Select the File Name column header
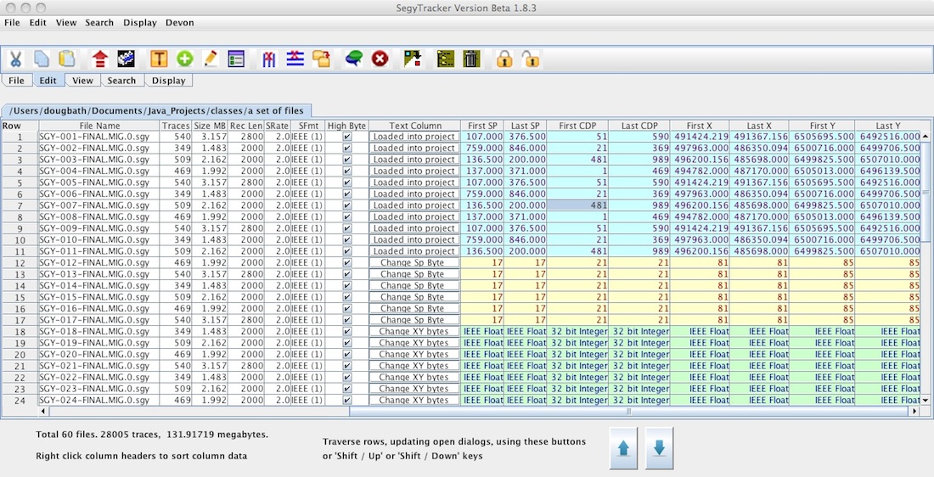 [99, 126]
